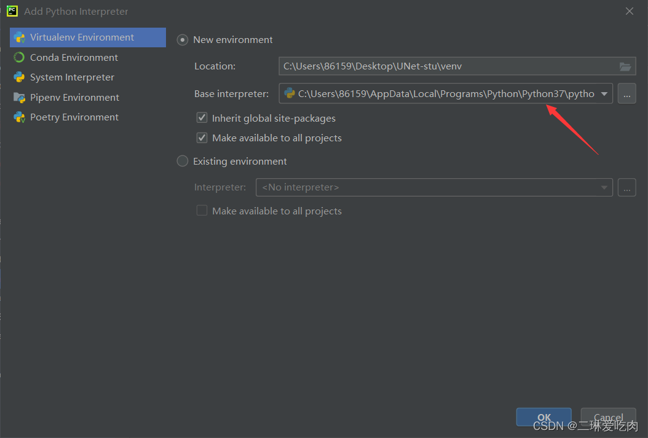Click the Add Python Interpreter title text
Viewport: 648px width, 438px height.
[76, 11]
